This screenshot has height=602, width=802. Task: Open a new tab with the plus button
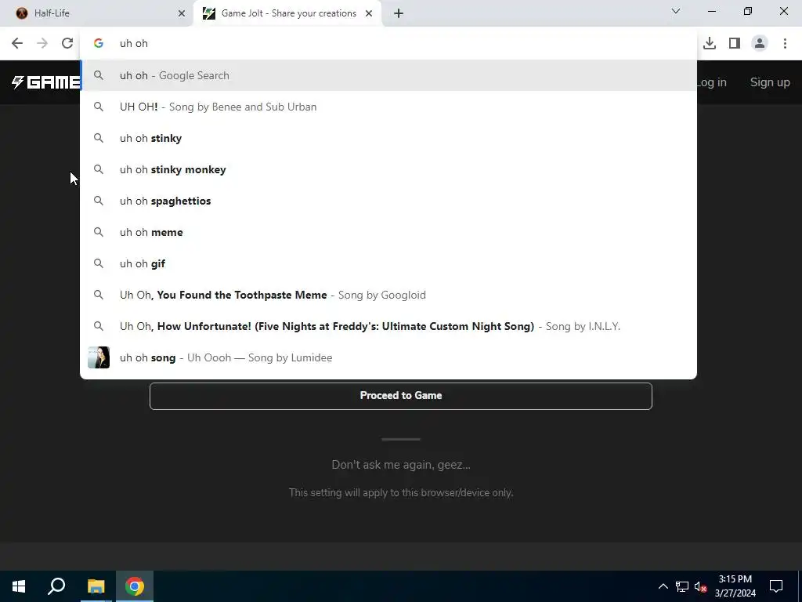[399, 13]
